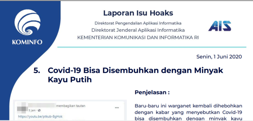Open the three-dots post options menu
Viewport: 253px width, 121px height.
117,108
